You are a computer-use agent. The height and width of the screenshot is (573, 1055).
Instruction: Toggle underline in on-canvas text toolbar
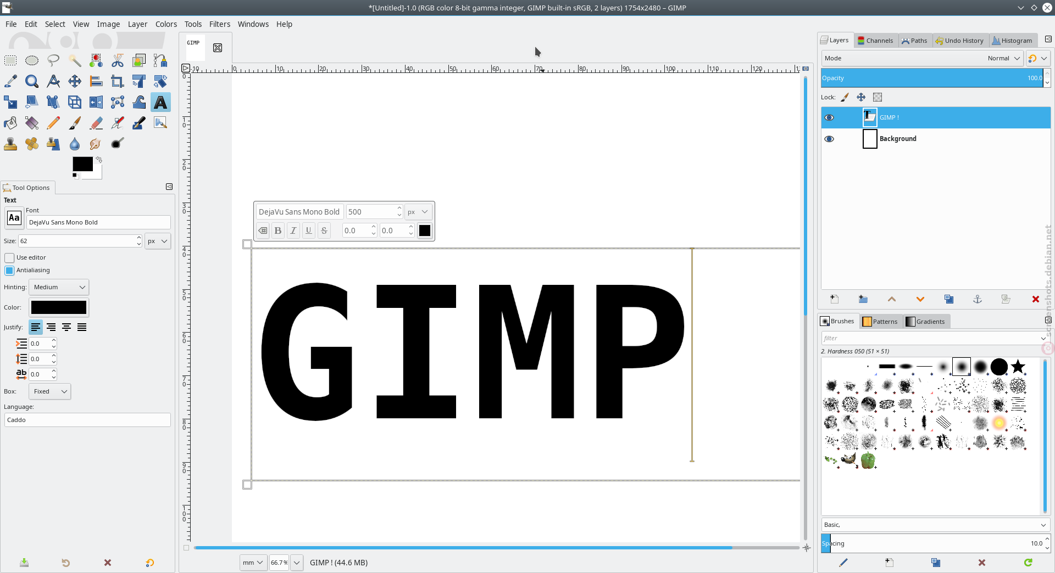pyautogui.click(x=309, y=231)
